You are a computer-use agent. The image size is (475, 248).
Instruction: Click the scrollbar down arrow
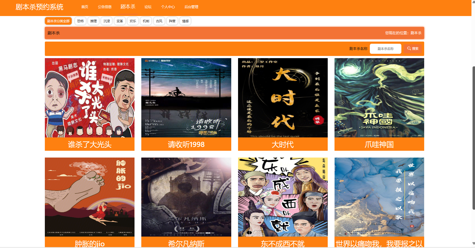[x=474, y=244]
